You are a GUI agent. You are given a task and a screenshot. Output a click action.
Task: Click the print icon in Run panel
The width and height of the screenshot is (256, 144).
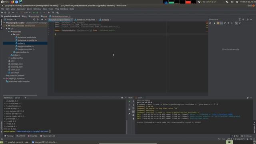(133, 115)
